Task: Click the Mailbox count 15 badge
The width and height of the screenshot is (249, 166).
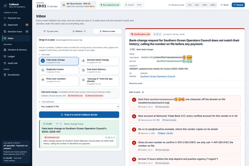Action: pos(85,31)
